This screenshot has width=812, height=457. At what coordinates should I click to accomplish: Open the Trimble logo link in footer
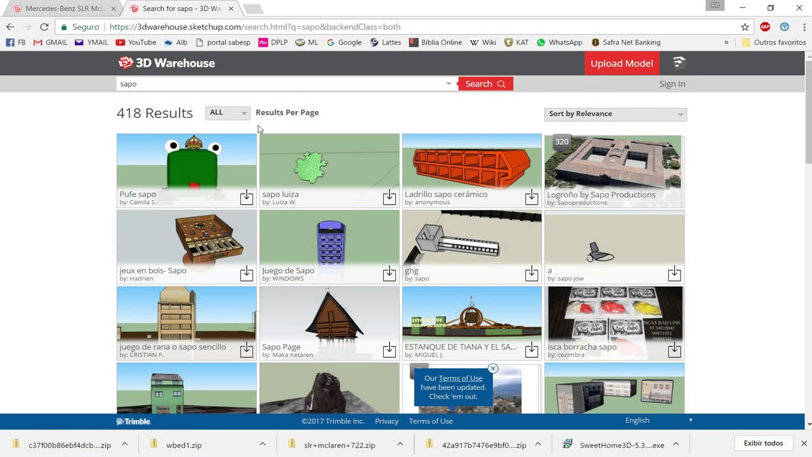click(x=133, y=421)
